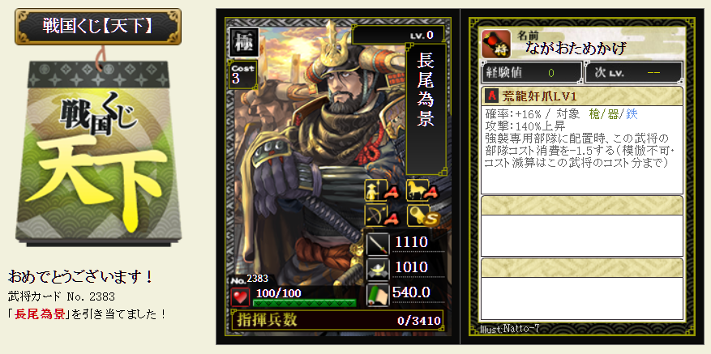Image resolution: width=711 pixels, height=354 pixels.
Task: Click the empty second skill slot
Action: [x=582, y=226]
